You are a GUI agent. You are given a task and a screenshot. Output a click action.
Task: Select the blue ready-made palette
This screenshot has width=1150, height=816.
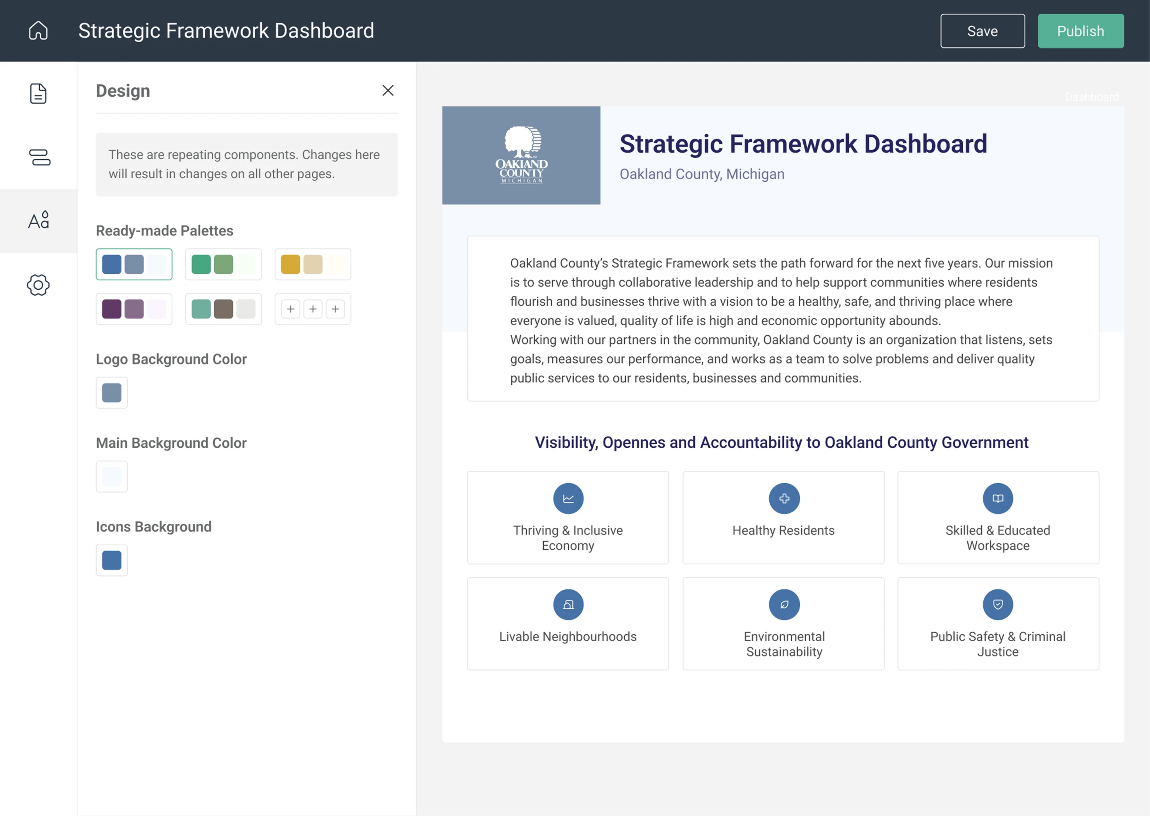(134, 264)
